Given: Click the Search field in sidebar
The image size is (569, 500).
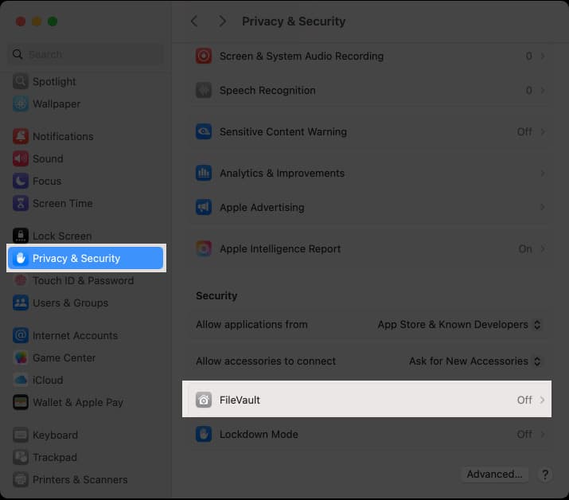Looking at the screenshot, I should click(86, 54).
